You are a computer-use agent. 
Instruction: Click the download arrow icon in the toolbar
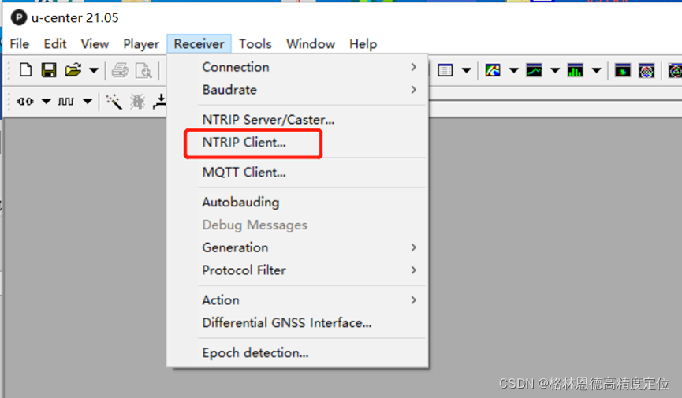[160, 102]
